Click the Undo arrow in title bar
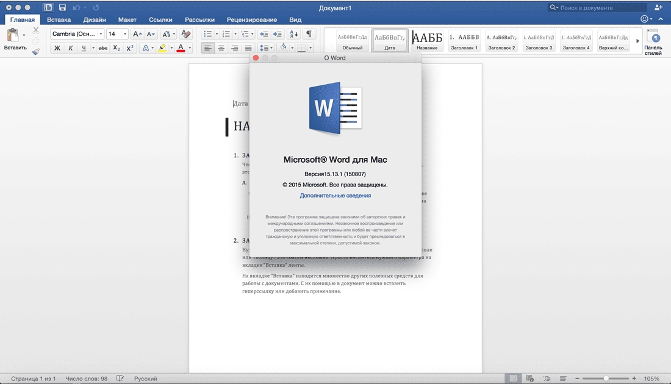The width and height of the screenshot is (671, 384). point(77,8)
